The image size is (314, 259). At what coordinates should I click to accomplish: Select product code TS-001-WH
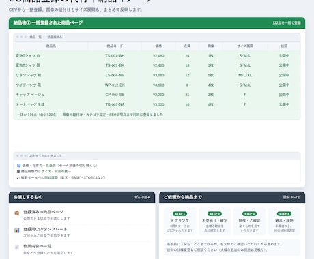coord(115,56)
